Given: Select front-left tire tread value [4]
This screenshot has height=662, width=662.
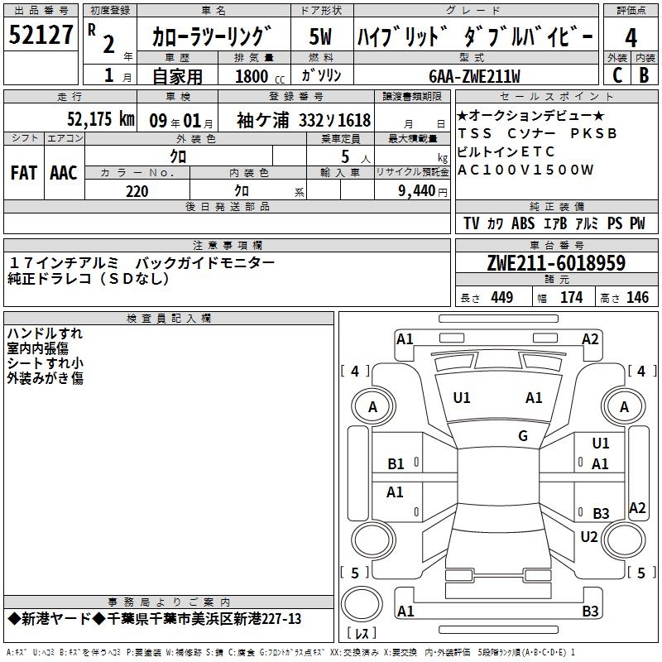Looking at the screenshot, I should [355, 371].
